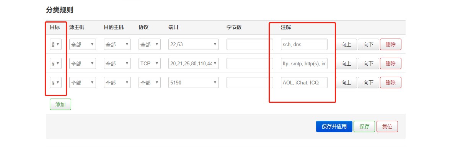Click the 'ssh, dns' comment field
Image resolution: width=450 pixels, height=149 pixels.
(304, 44)
